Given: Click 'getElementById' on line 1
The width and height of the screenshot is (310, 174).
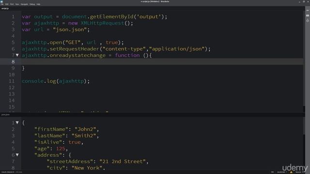Looking at the screenshot, I should [x=112, y=17].
